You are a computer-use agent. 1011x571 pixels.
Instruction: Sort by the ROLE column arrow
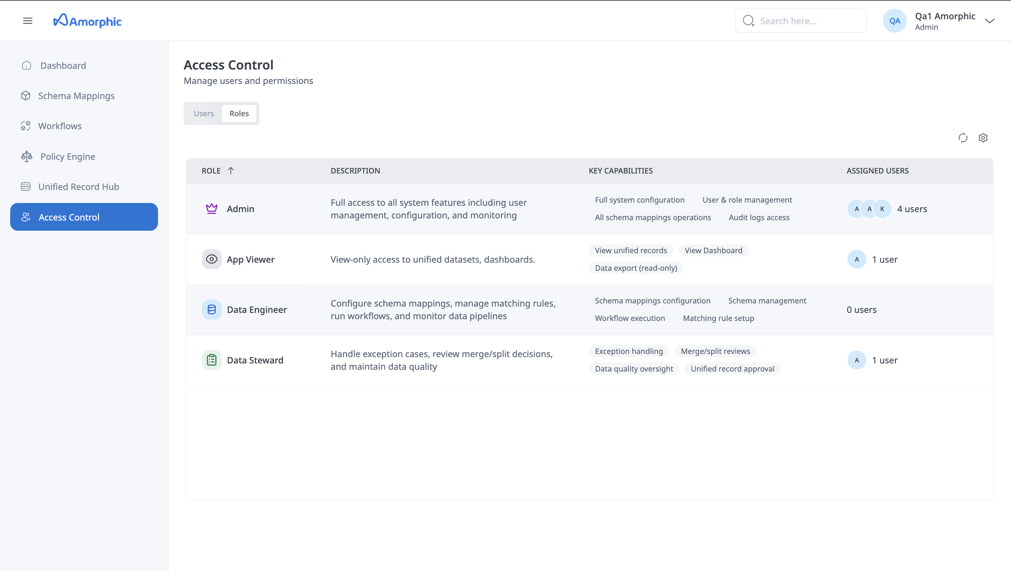(x=231, y=170)
